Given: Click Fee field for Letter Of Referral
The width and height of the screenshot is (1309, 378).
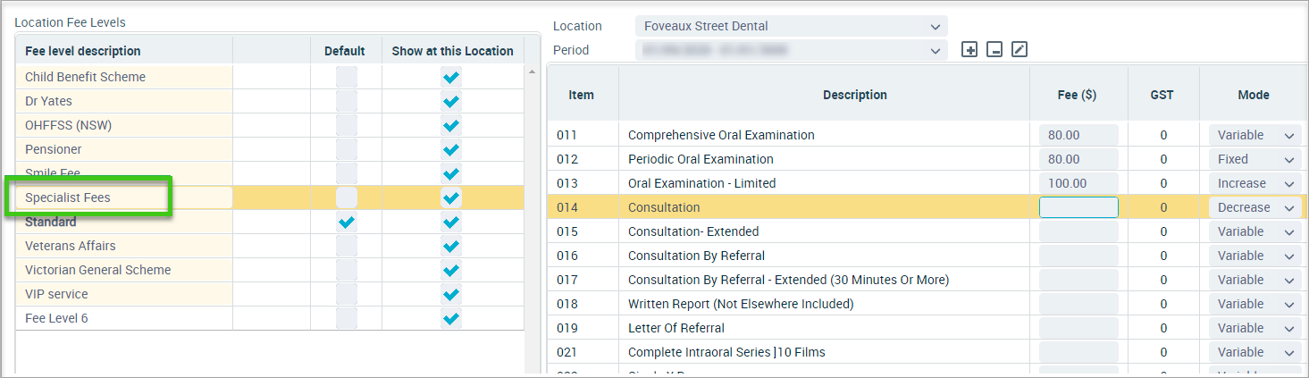Looking at the screenshot, I should pyautogui.click(x=1078, y=328).
